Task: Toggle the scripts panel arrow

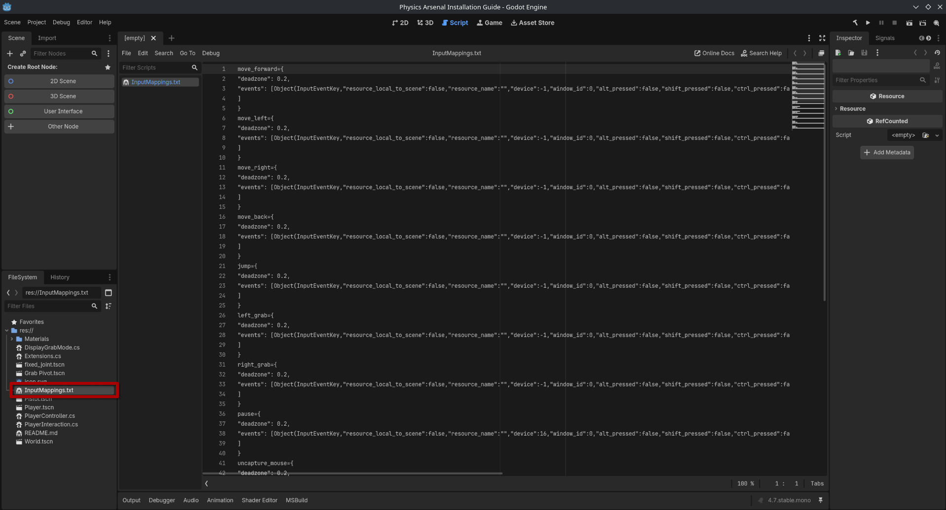Action: pos(207,483)
